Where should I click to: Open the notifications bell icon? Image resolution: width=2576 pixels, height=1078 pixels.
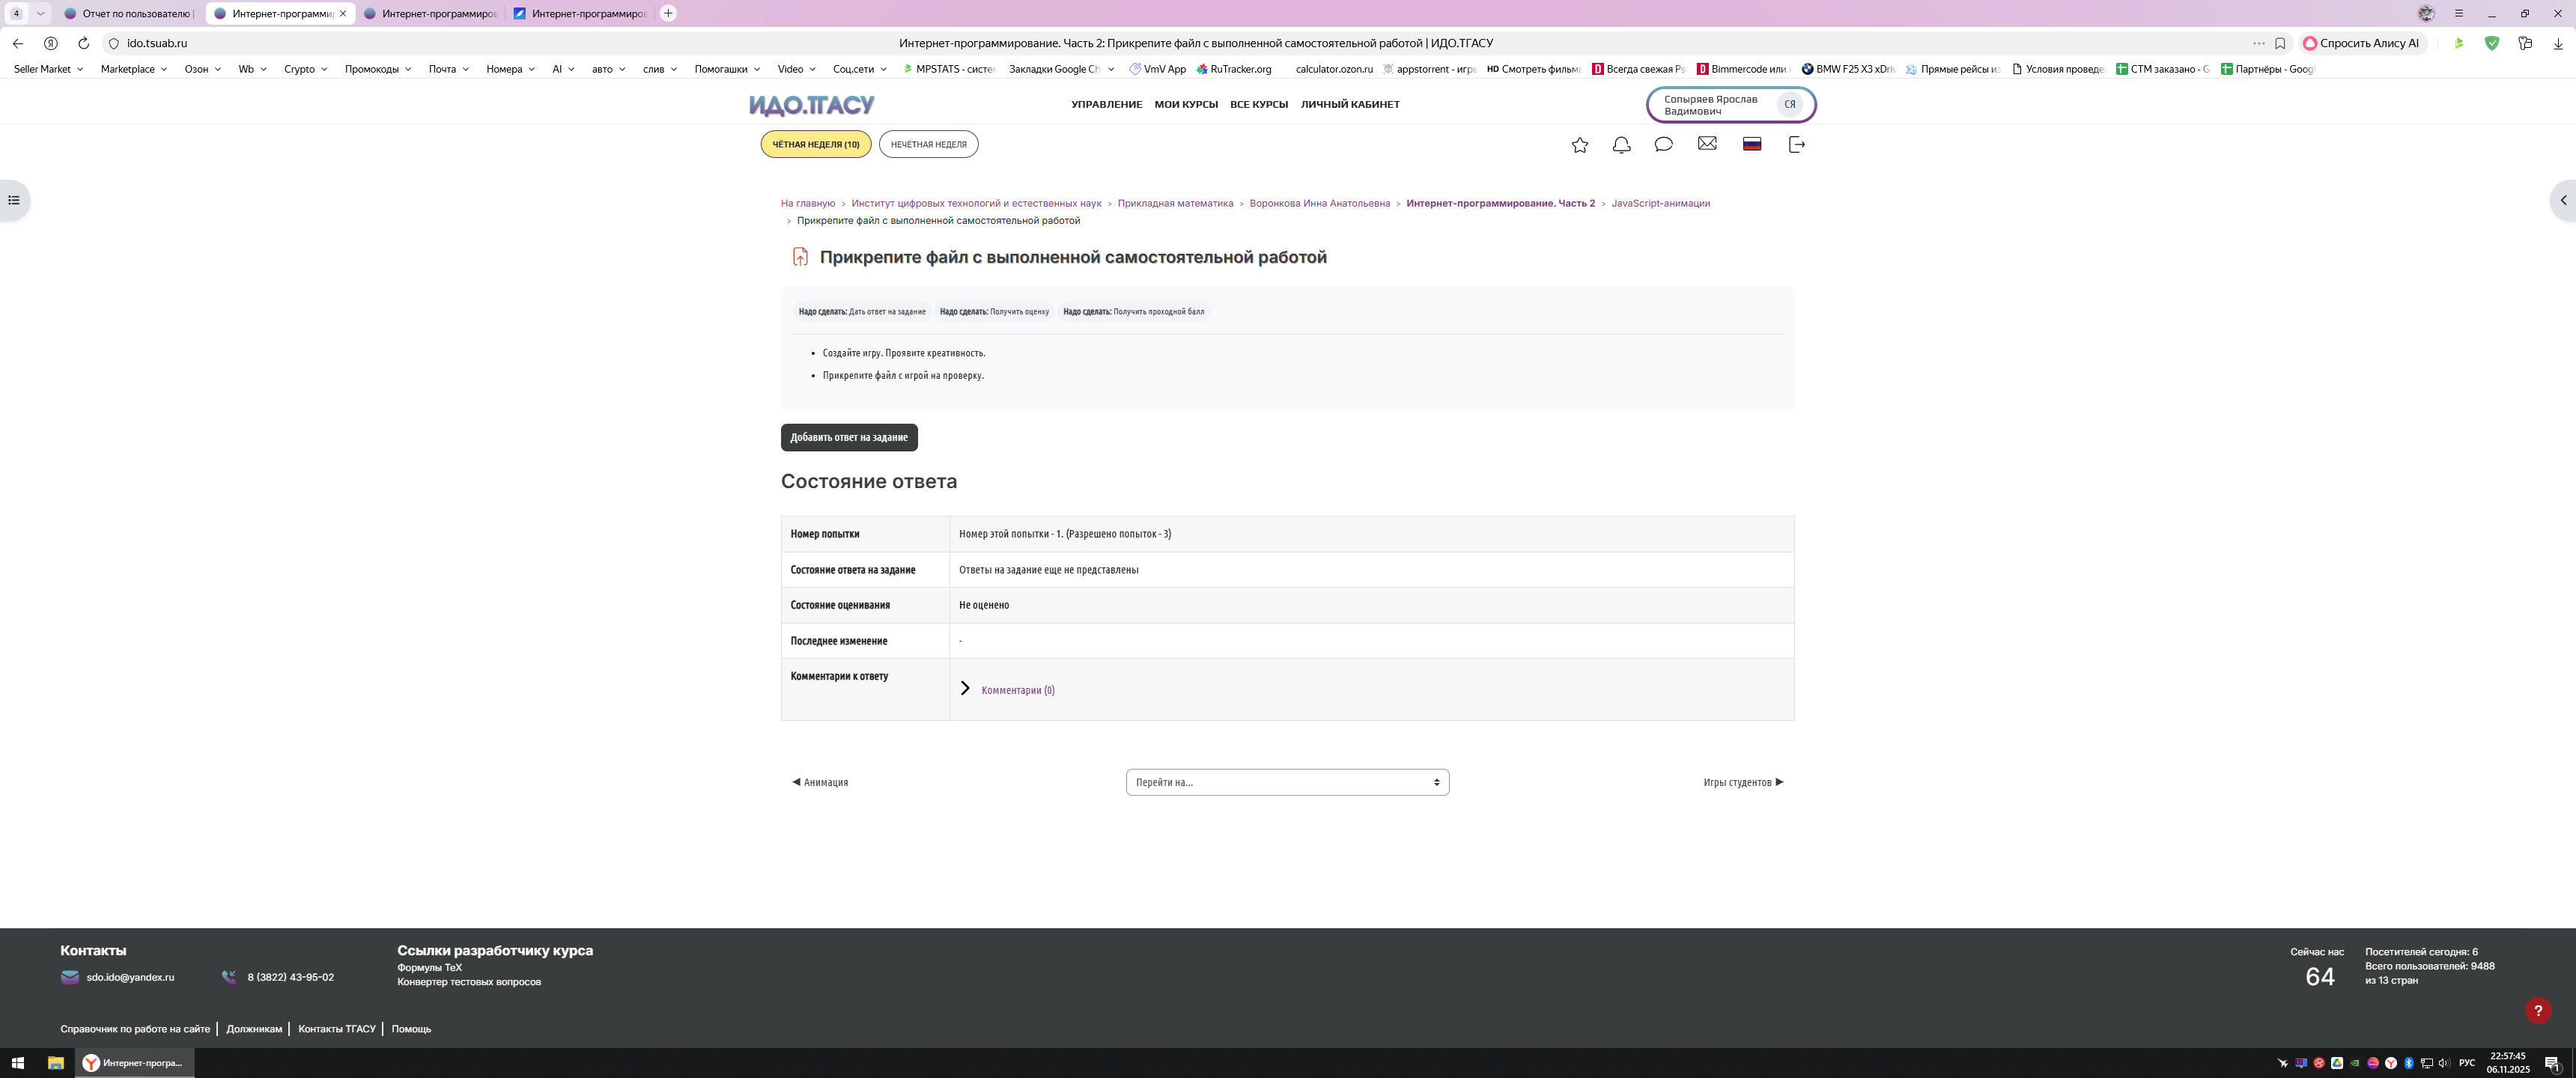coord(1621,145)
